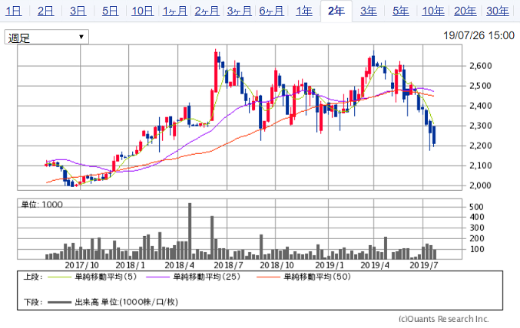Select the 5年 period tab
520x328 pixels.
tap(401, 11)
